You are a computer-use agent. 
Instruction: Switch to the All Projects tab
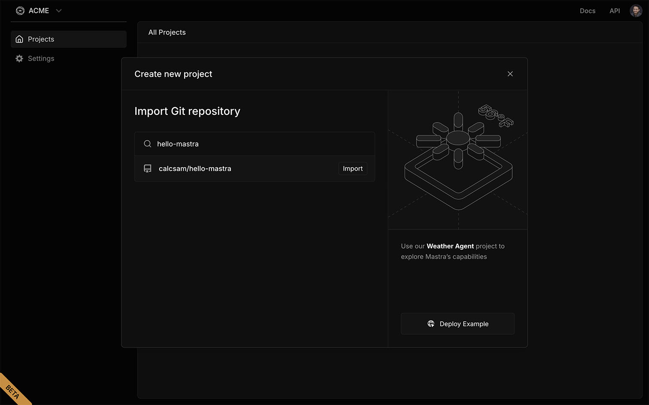(x=167, y=32)
